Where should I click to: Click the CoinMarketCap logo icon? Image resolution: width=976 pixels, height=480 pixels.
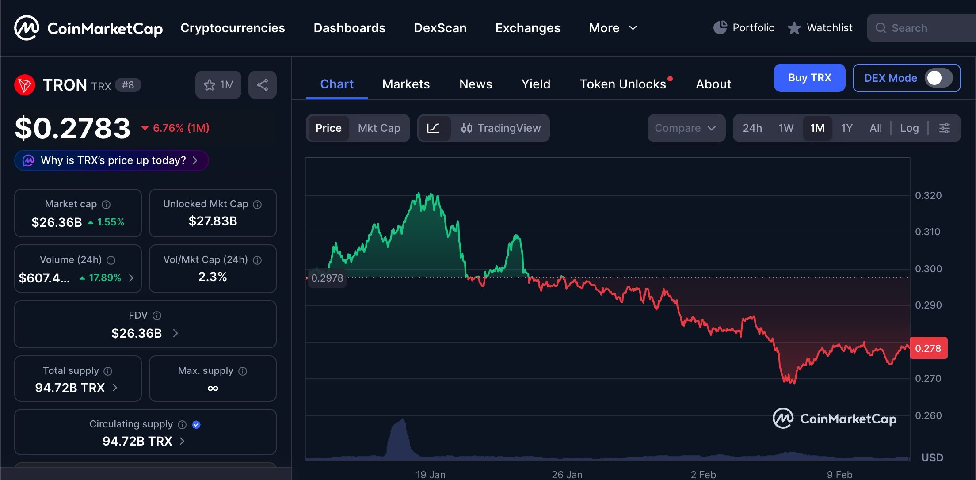point(27,28)
